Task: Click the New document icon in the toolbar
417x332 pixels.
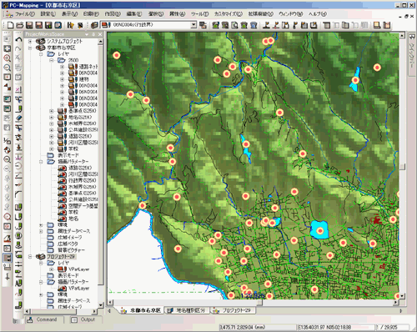Action: (x=10, y=25)
